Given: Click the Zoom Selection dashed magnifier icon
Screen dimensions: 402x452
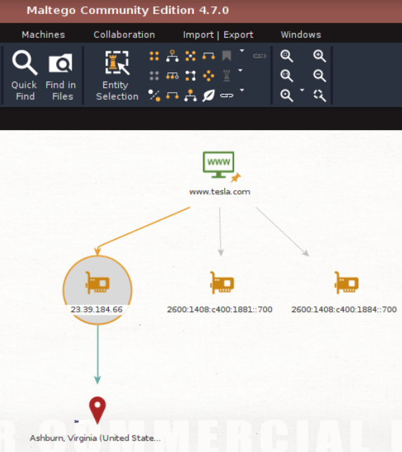Looking at the screenshot, I should tap(320, 96).
